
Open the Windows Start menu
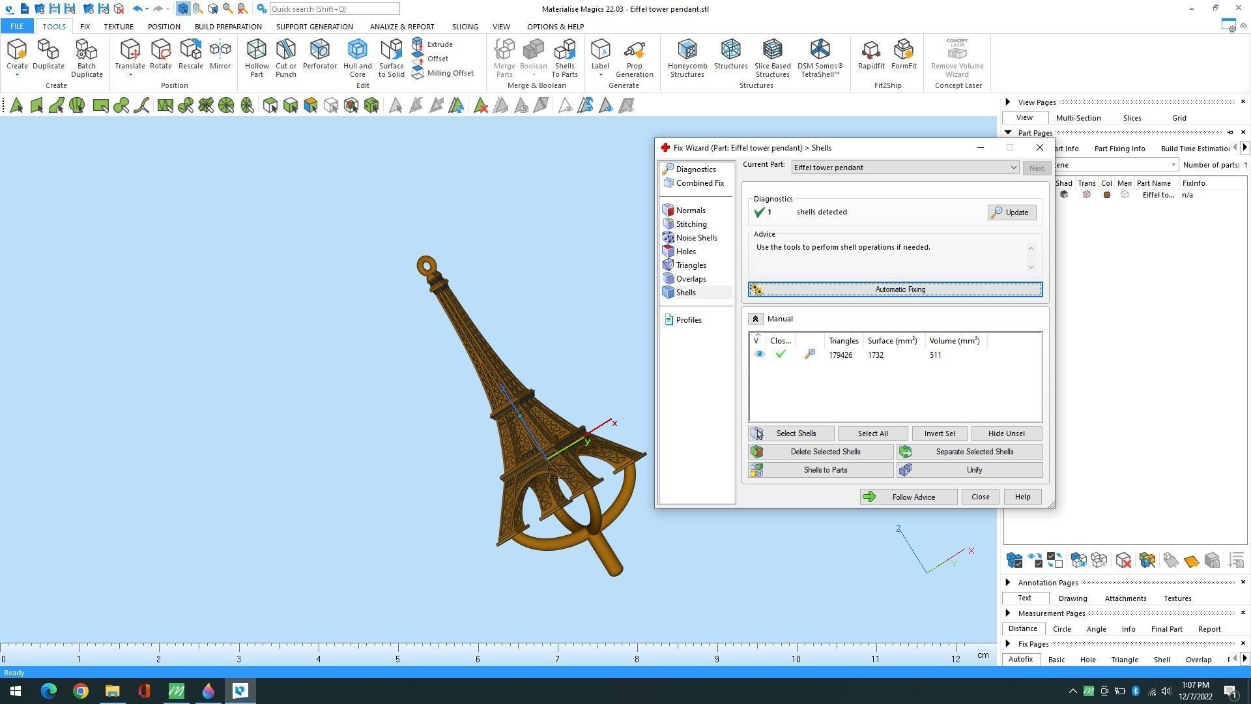[16, 691]
